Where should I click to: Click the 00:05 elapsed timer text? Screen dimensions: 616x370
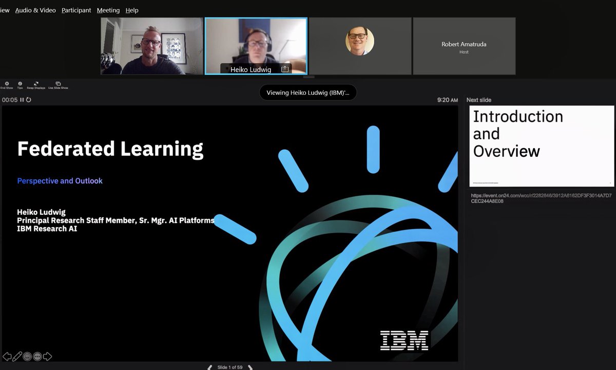(10, 100)
